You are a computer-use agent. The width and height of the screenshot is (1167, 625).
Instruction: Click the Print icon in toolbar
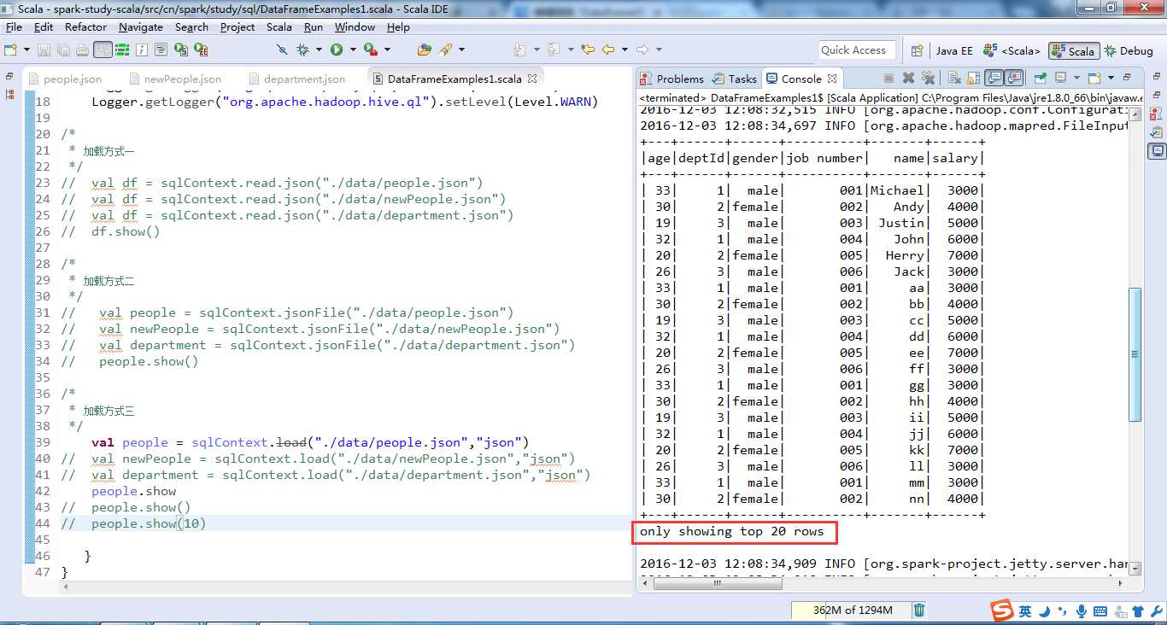(83, 50)
